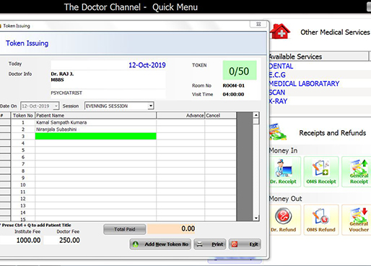
Task: Click the Token Issuing title bar icon
Action: [x=1, y=26]
